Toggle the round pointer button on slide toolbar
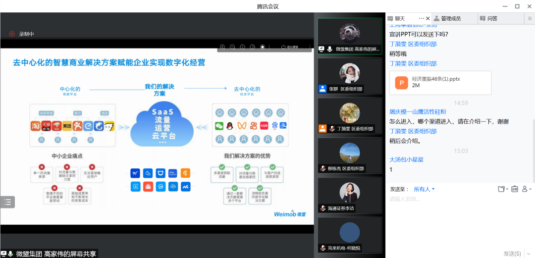The image size is (535, 258). click(x=263, y=47)
